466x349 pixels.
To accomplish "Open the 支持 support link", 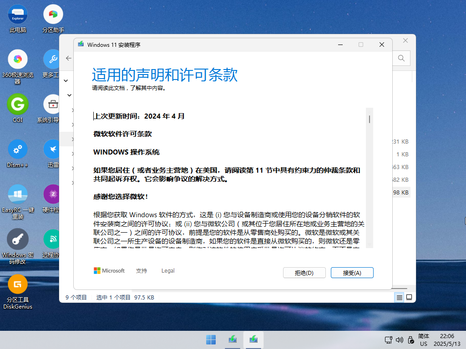I will click(142, 271).
